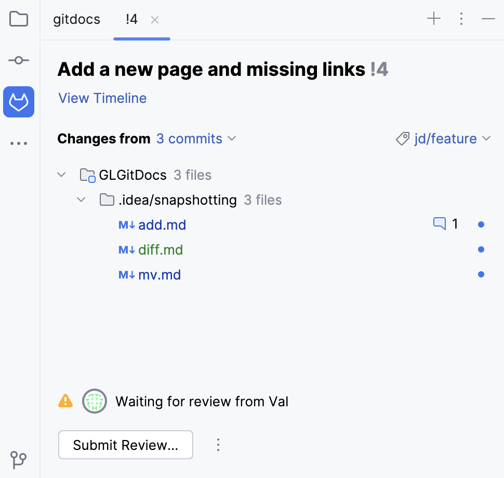Click the warning icon beside the review status
Viewport: 504px width, 478px height.
(x=65, y=401)
